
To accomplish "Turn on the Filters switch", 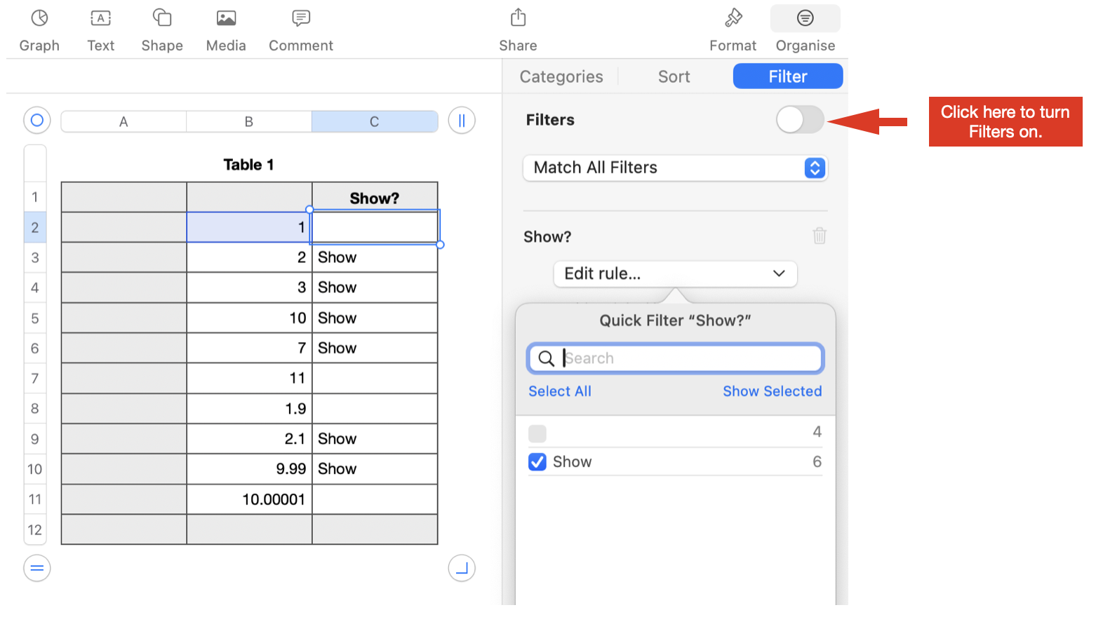I will [799, 120].
